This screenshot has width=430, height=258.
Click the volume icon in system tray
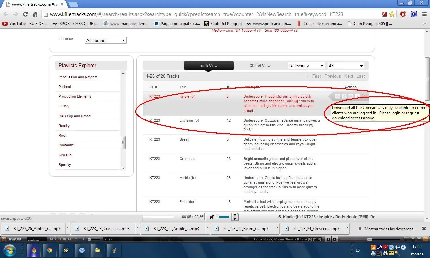(x=397, y=247)
